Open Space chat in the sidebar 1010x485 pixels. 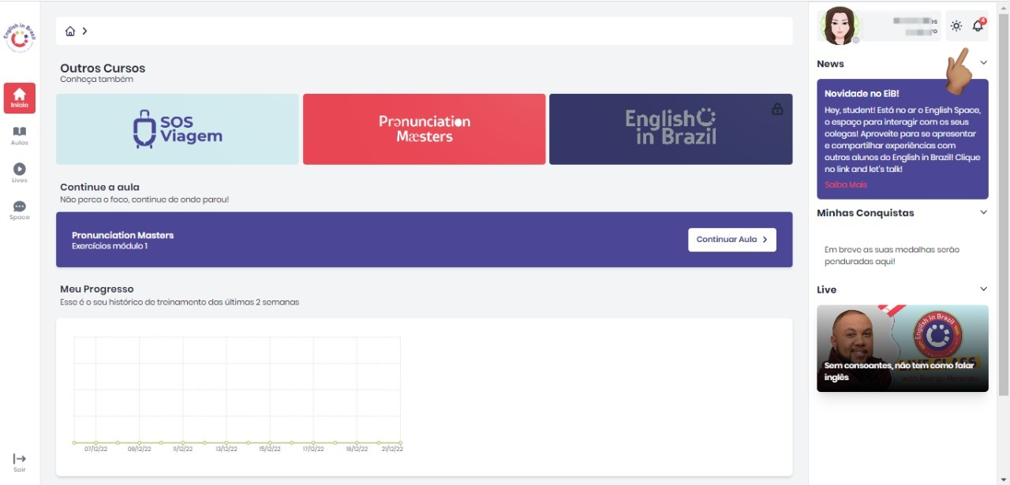20,210
